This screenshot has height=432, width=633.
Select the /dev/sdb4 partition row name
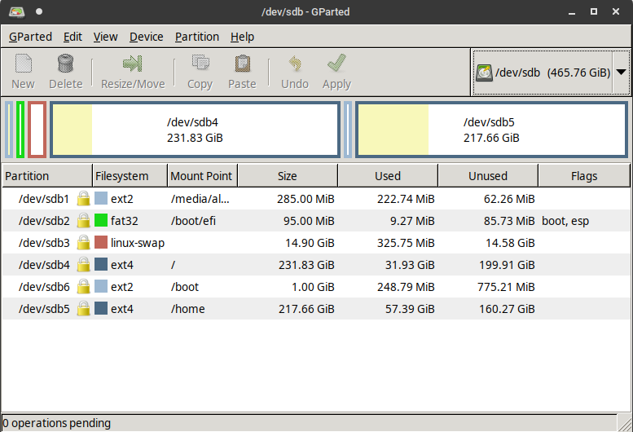click(x=44, y=265)
